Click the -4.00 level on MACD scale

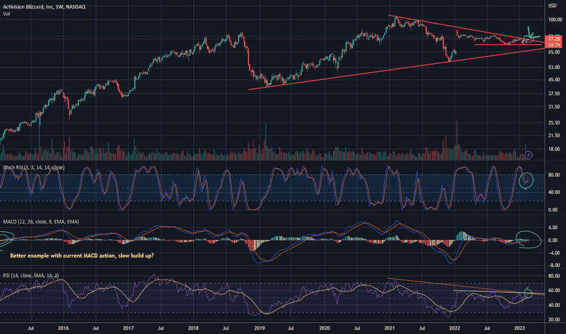[x=554, y=253]
